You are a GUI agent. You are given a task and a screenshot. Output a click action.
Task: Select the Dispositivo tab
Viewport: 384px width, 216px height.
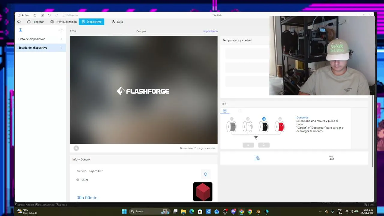tap(91, 22)
